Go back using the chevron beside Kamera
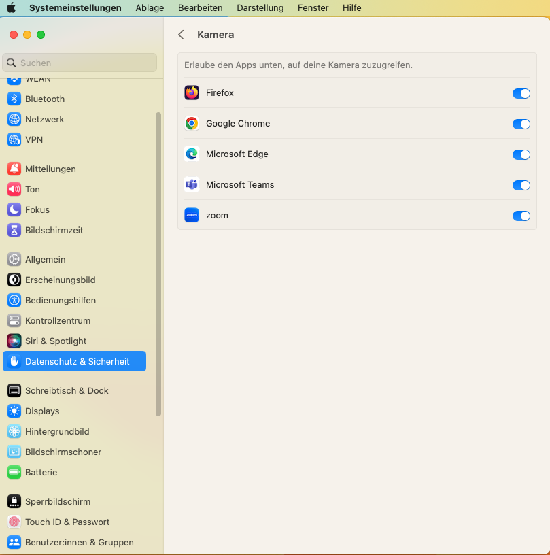Viewport: 550px width, 555px height. (181, 35)
